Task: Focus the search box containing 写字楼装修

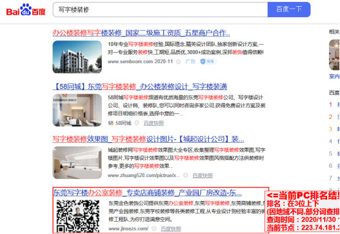Action: coord(160,10)
